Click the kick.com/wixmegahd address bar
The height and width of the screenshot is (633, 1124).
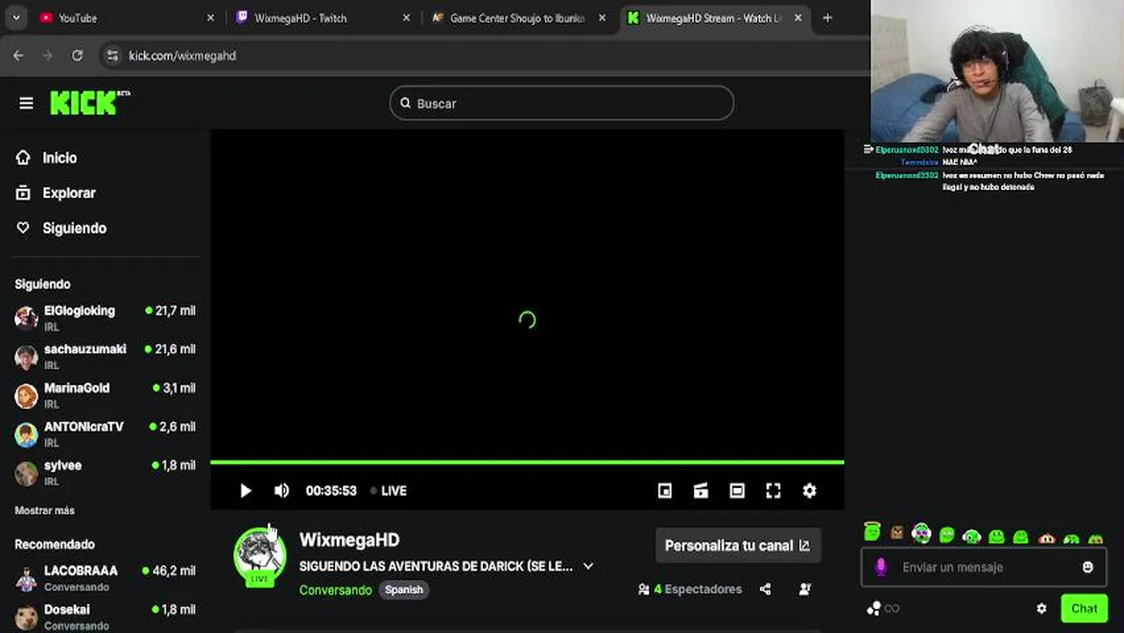[x=182, y=55]
